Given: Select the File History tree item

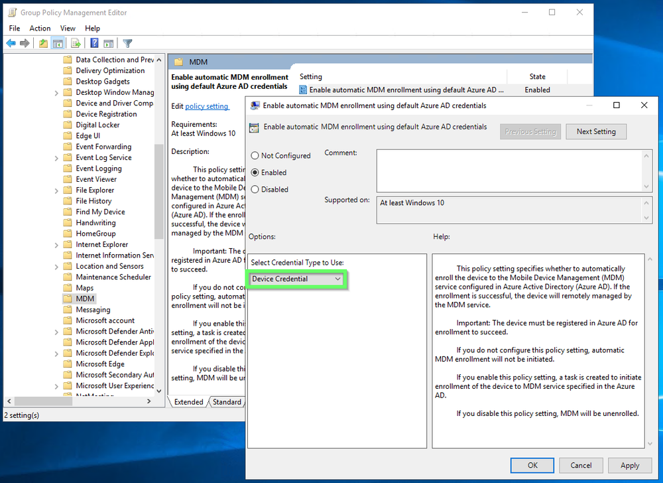Looking at the screenshot, I should click(x=93, y=201).
